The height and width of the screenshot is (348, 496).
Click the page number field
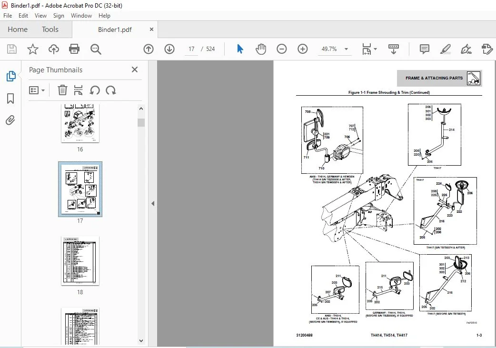[191, 49]
